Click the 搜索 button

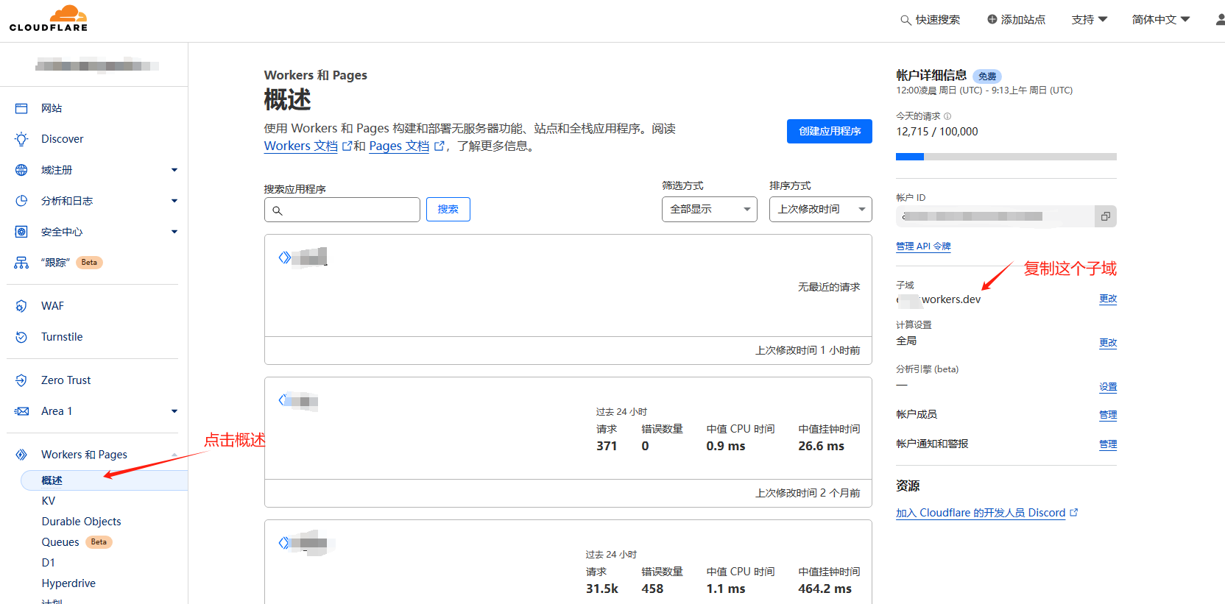click(x=448, y=209)
